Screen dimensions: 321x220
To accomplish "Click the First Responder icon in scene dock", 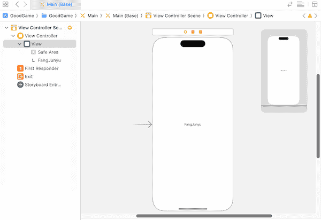I will (193, 32).
